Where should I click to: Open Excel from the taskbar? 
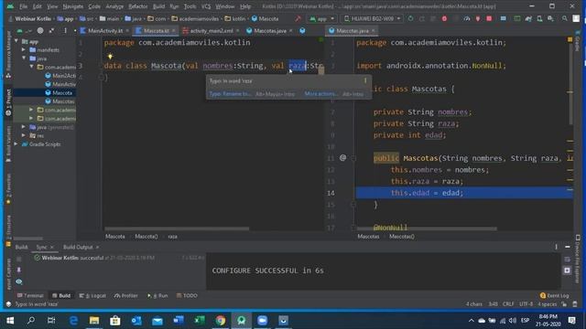(x=200, y=321)
